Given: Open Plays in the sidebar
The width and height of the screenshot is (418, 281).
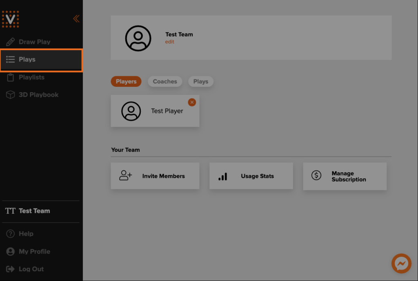Looking at the screenshot, I should tap(41, 60).
